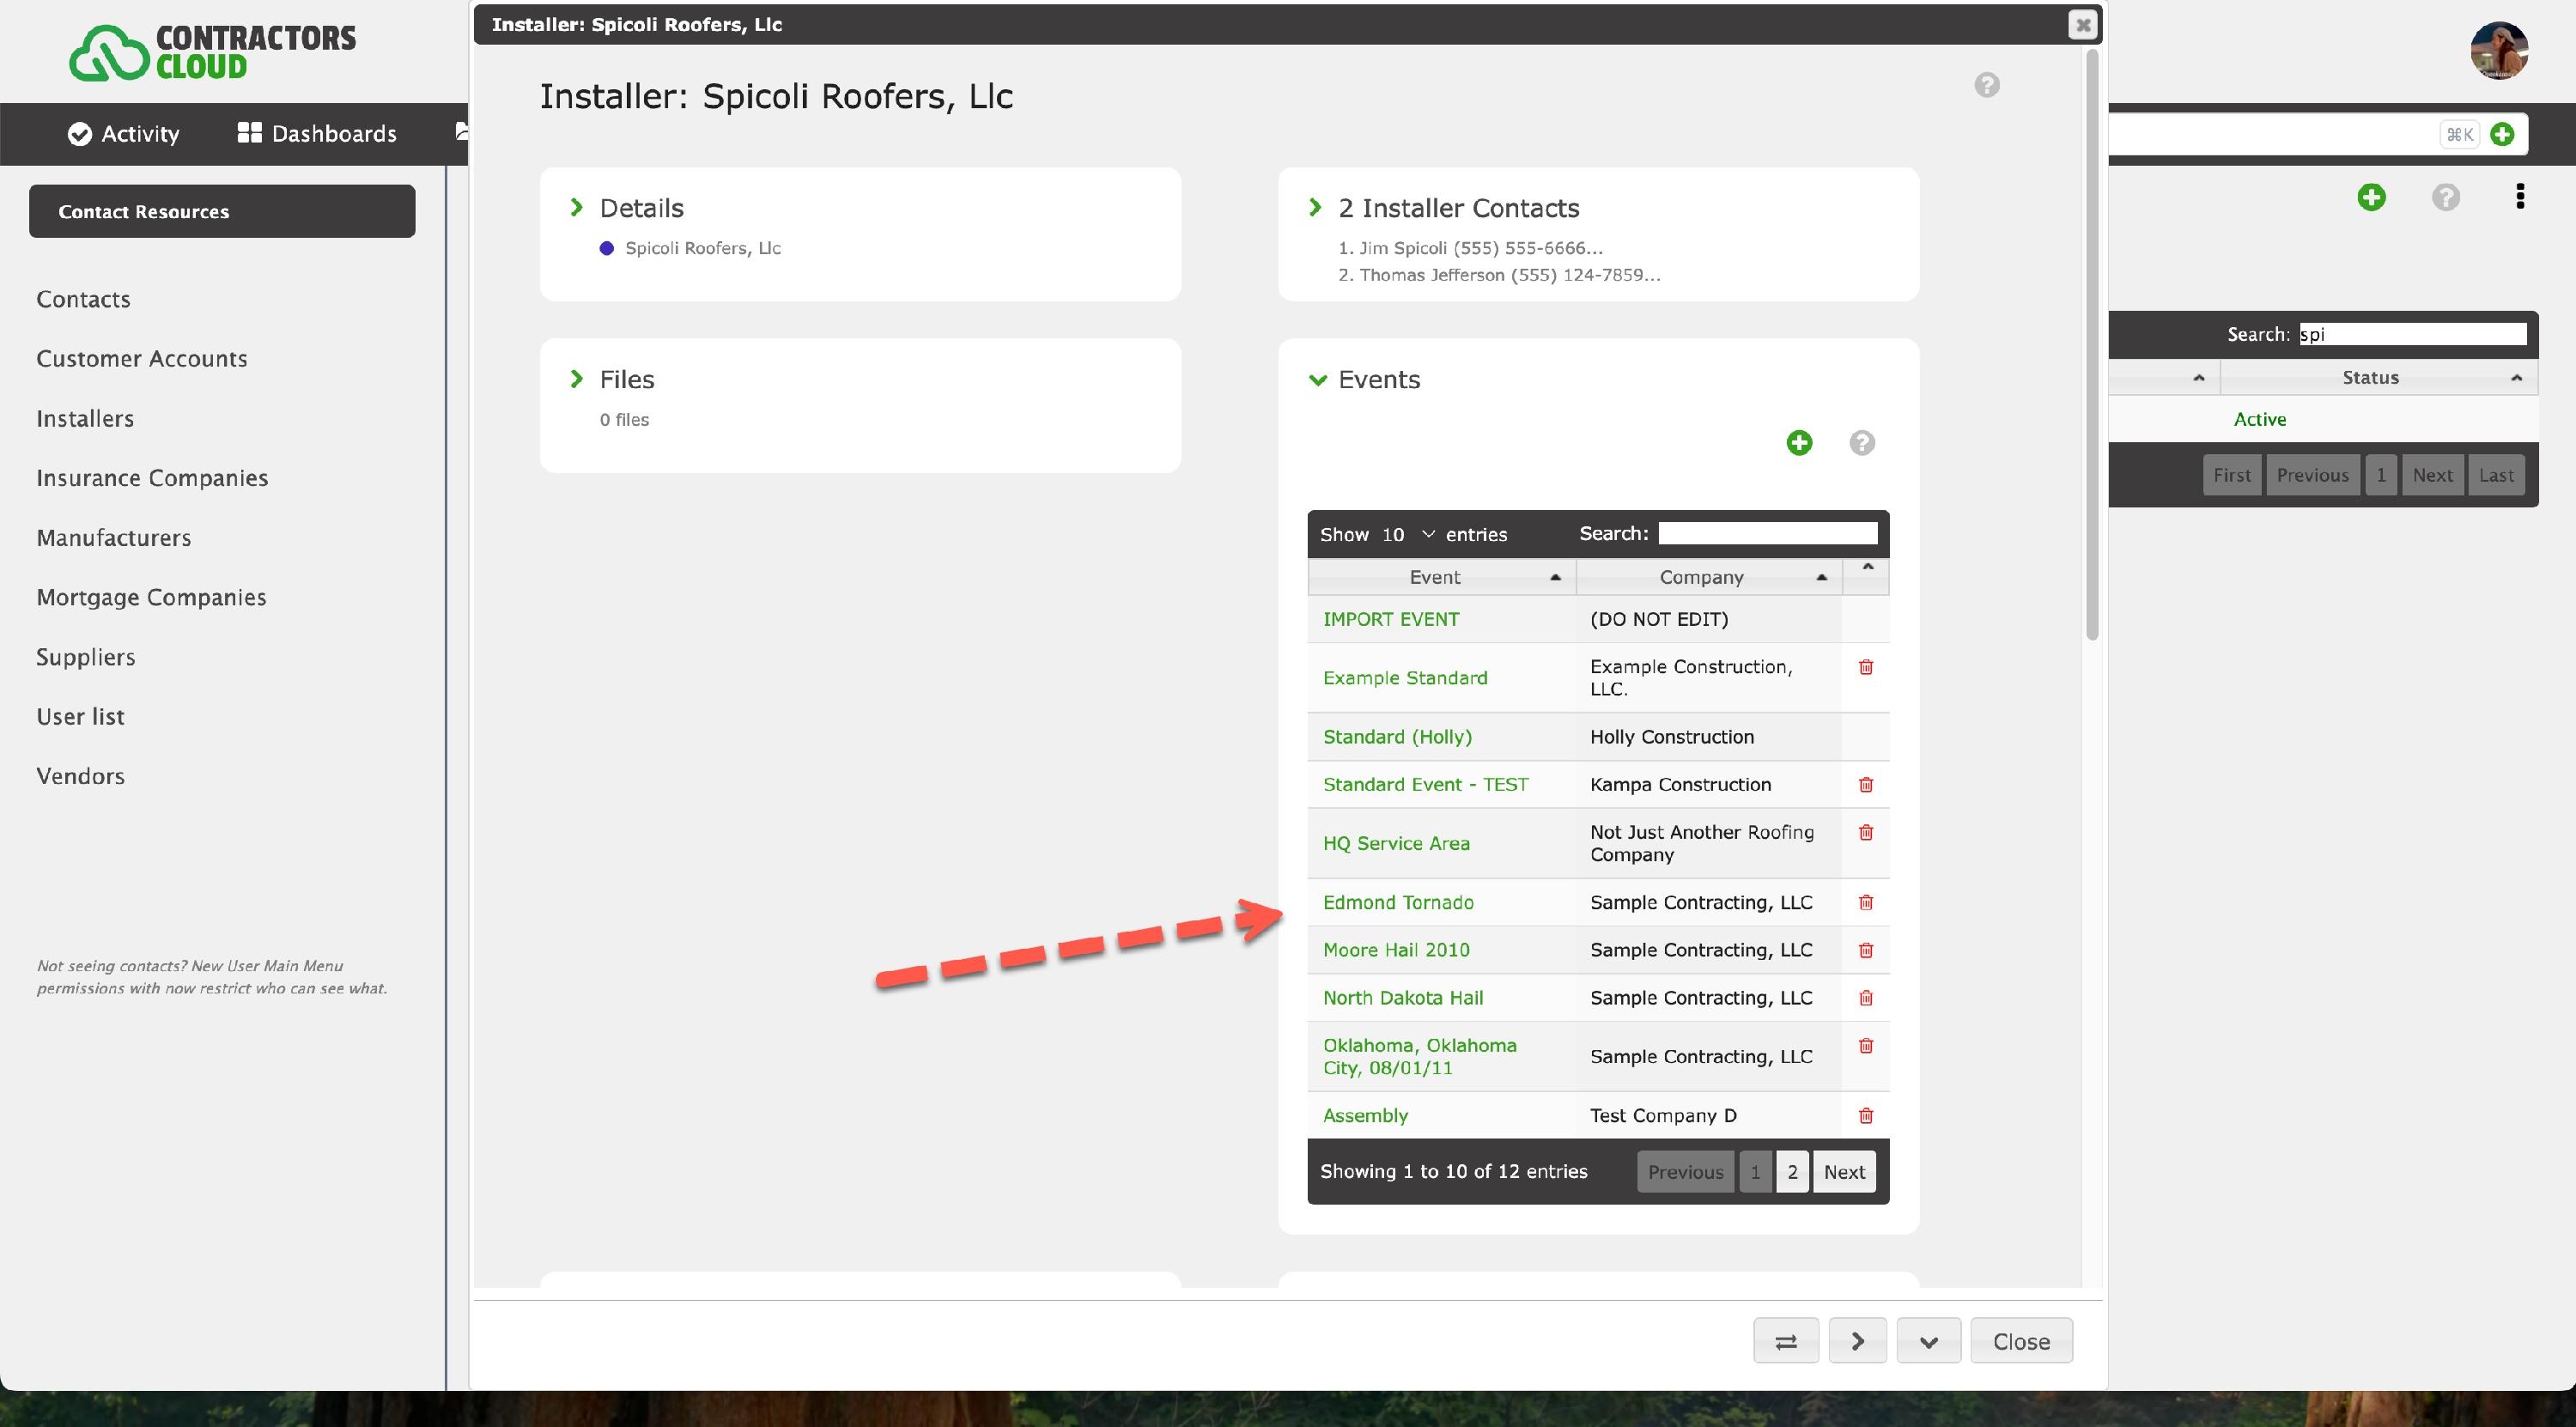
Task: Open Insurance Companies in the sidebar
Action: [x=152, y=478]
